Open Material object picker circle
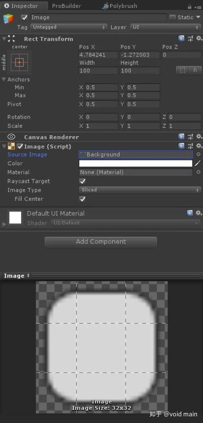The width and height of the screenshot is (203, 423). pos(198,172)
